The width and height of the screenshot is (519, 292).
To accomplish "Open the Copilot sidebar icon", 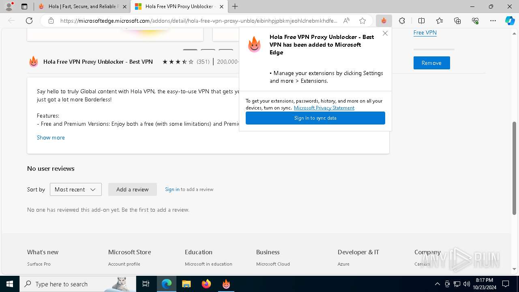I will coord(510,21).
